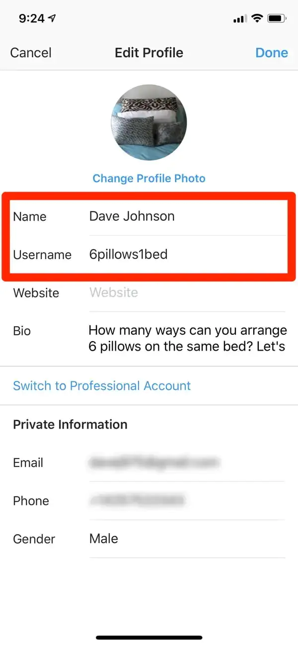
Task: Open Change Profile Photo
Action: [x=149, y=178]
